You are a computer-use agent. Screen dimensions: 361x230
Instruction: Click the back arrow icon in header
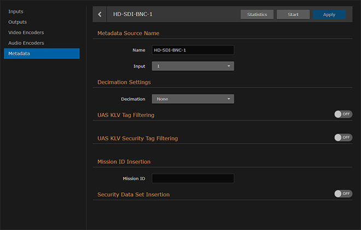(100, 14)
